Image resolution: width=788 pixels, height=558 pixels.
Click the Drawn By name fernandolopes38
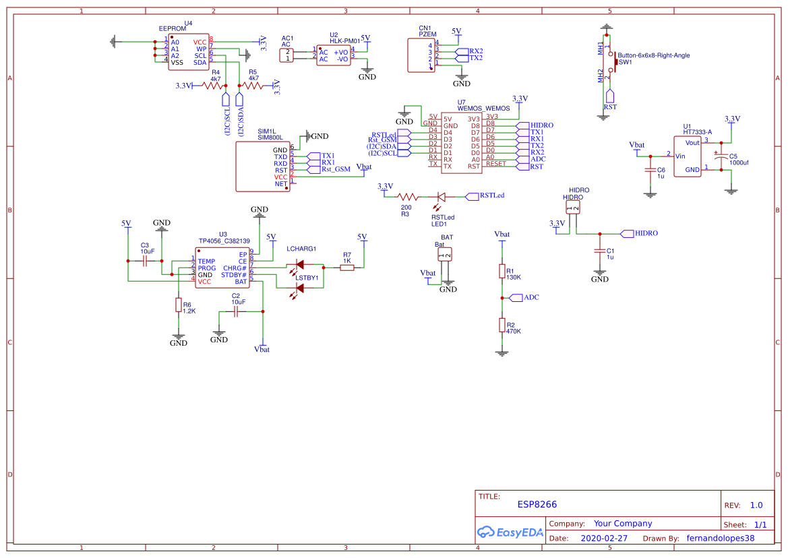(x=721, y=538)
